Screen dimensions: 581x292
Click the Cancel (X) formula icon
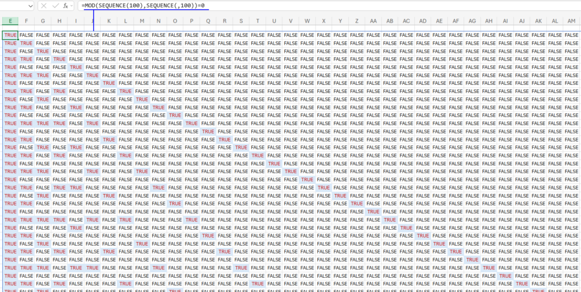[x=44, y=6]
